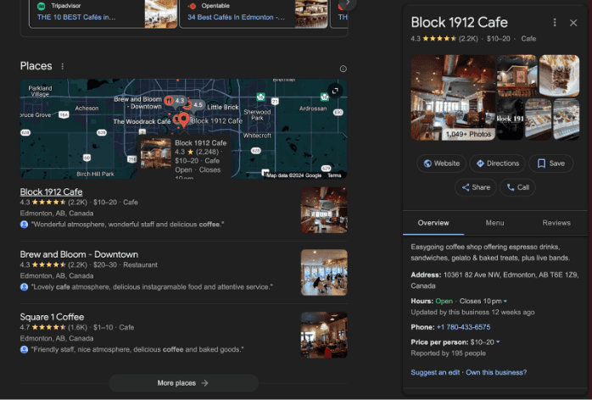Open the Square 1 Coffee listing
This screenshot has width=592, height=400.
click(x=52, y=317)
